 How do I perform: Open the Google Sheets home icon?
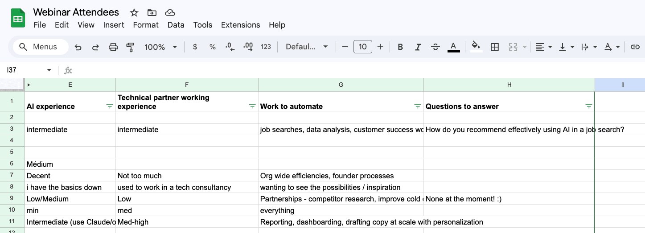point(18,19)
